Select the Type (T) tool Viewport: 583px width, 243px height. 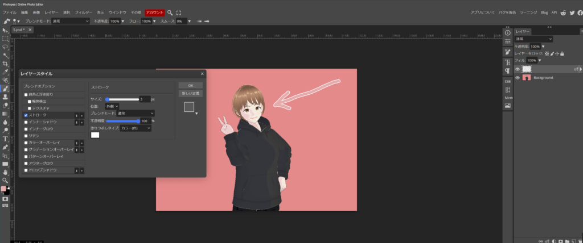tap(5, 139)
